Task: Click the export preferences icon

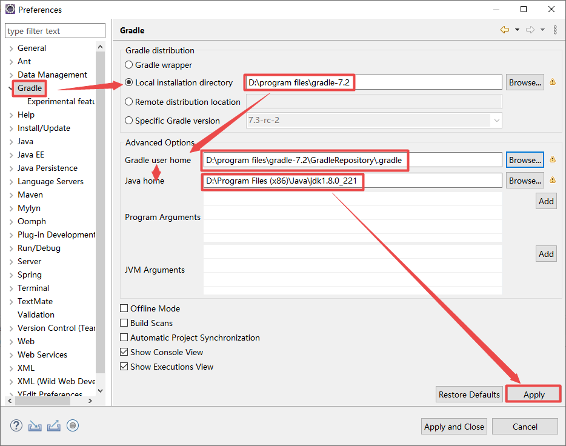Action: tap(54, 426)
